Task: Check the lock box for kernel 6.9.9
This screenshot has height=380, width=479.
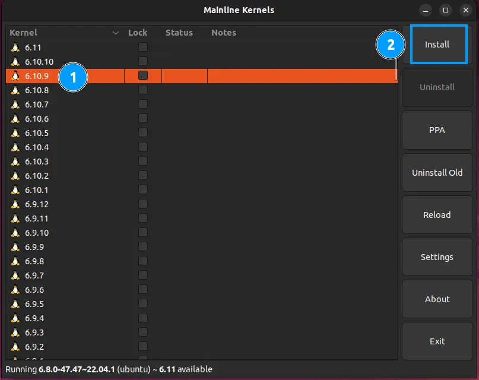Action: pyautogui.click(x=143, y=246)
